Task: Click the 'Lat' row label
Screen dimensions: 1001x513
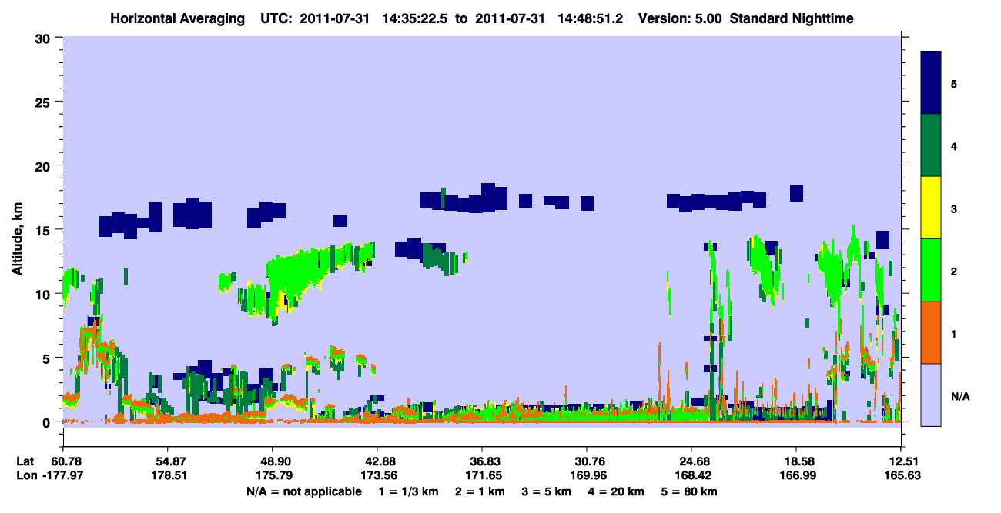Action: coord(25,461)
